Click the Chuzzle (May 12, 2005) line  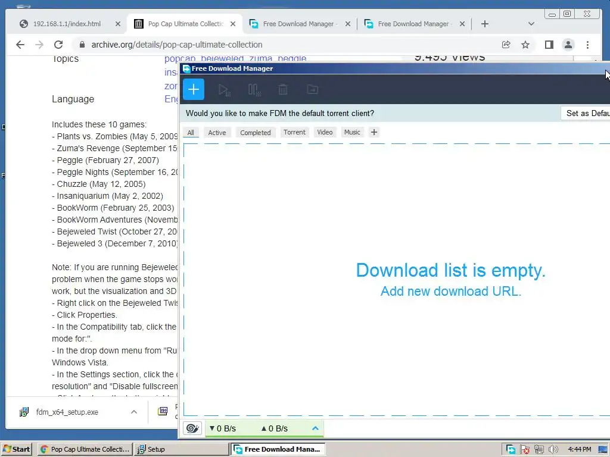(x=99, y=184)
